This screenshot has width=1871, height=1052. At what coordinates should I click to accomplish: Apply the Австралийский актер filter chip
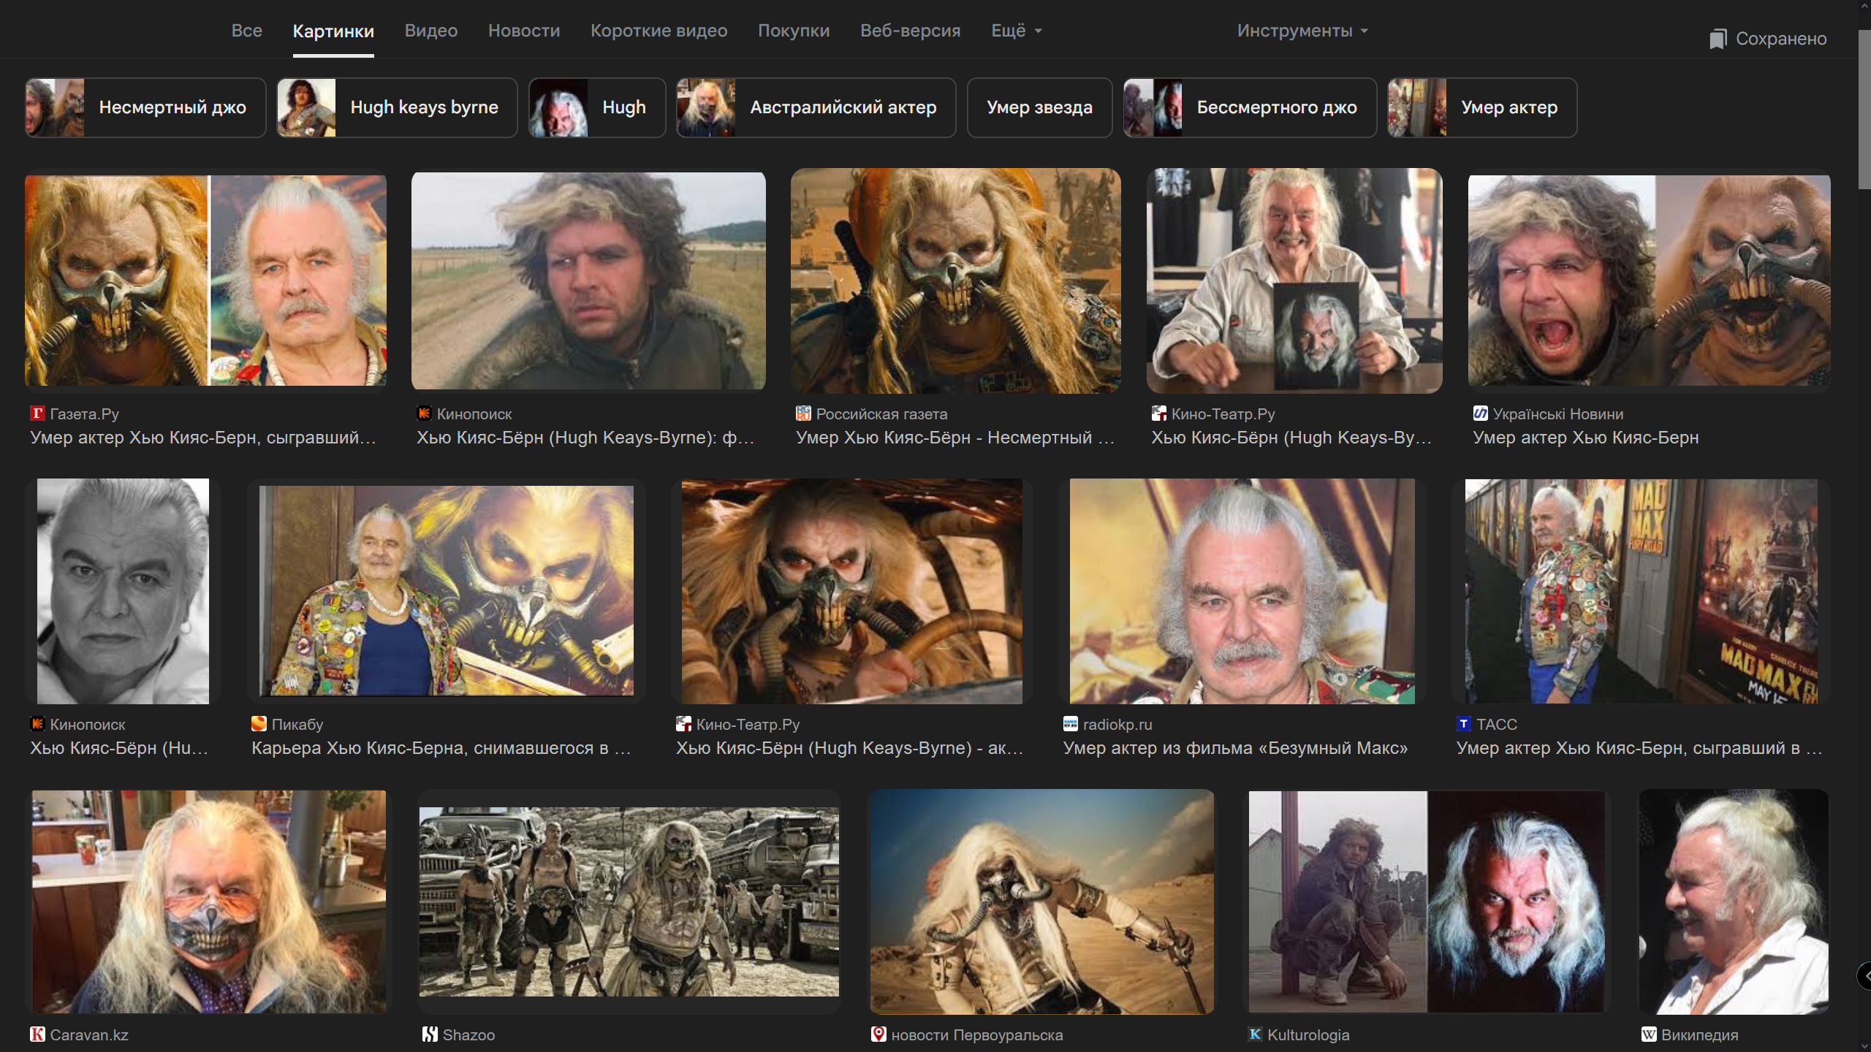coord(816,107)
